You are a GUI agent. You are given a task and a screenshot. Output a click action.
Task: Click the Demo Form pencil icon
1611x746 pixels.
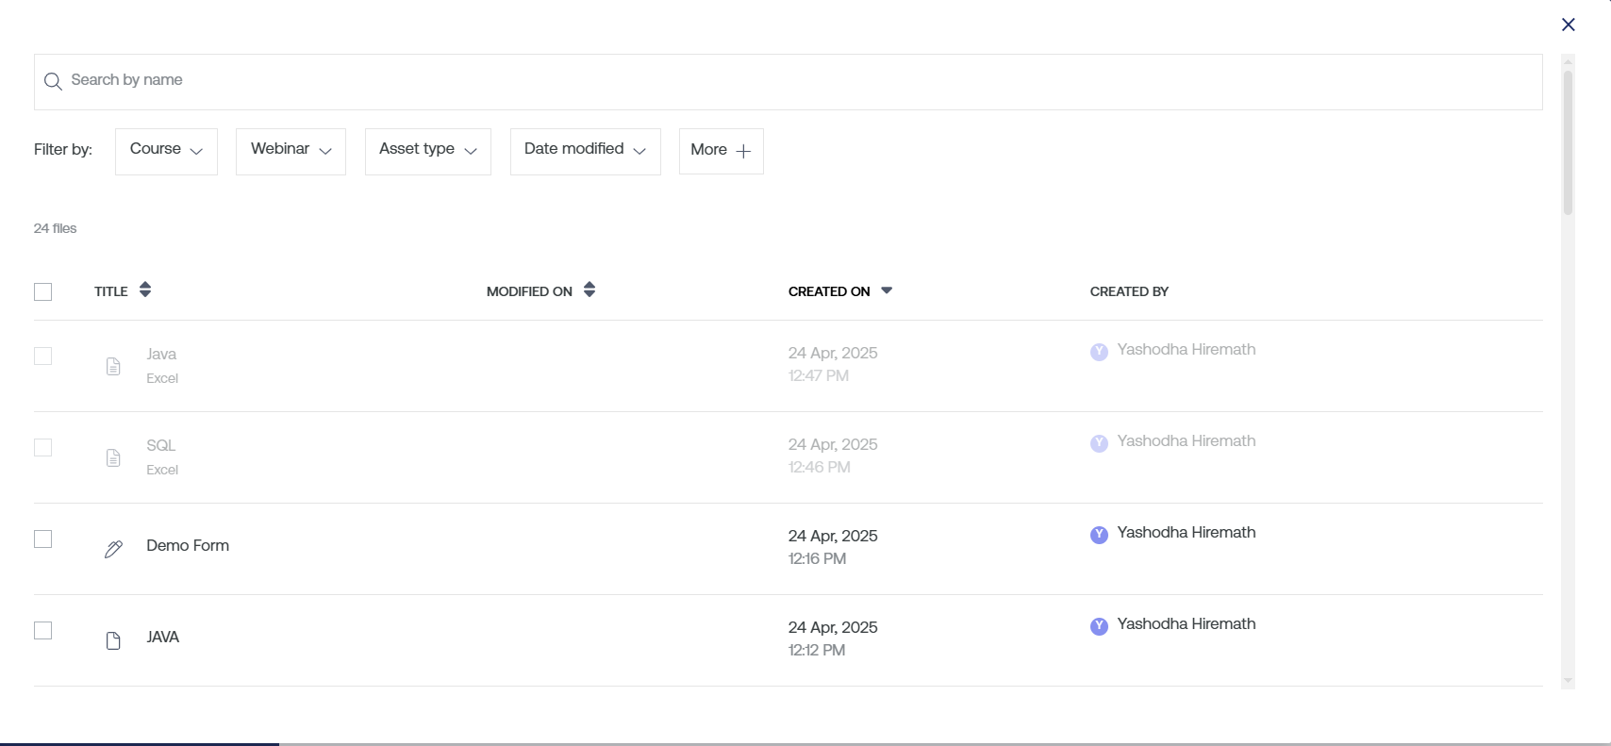[113, 550]
